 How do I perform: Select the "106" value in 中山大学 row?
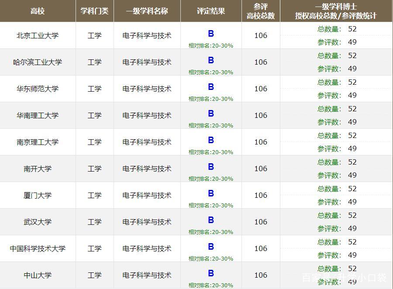tap(261, 275)
